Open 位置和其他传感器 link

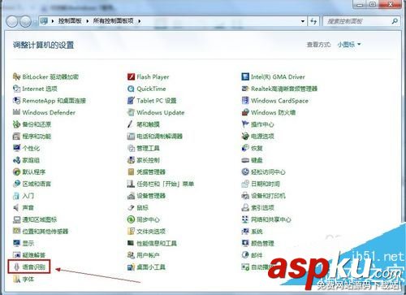(x=45, y=232)
